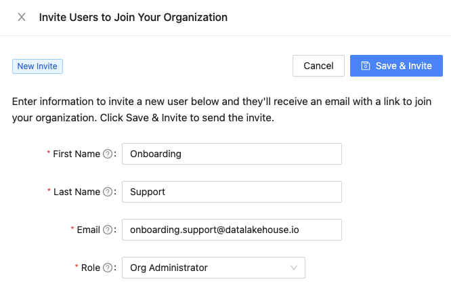Image resolution: width=451 pixels, height=290 pixels.
Task: Click the Save & Invite button text
Action: coord(404,66)
